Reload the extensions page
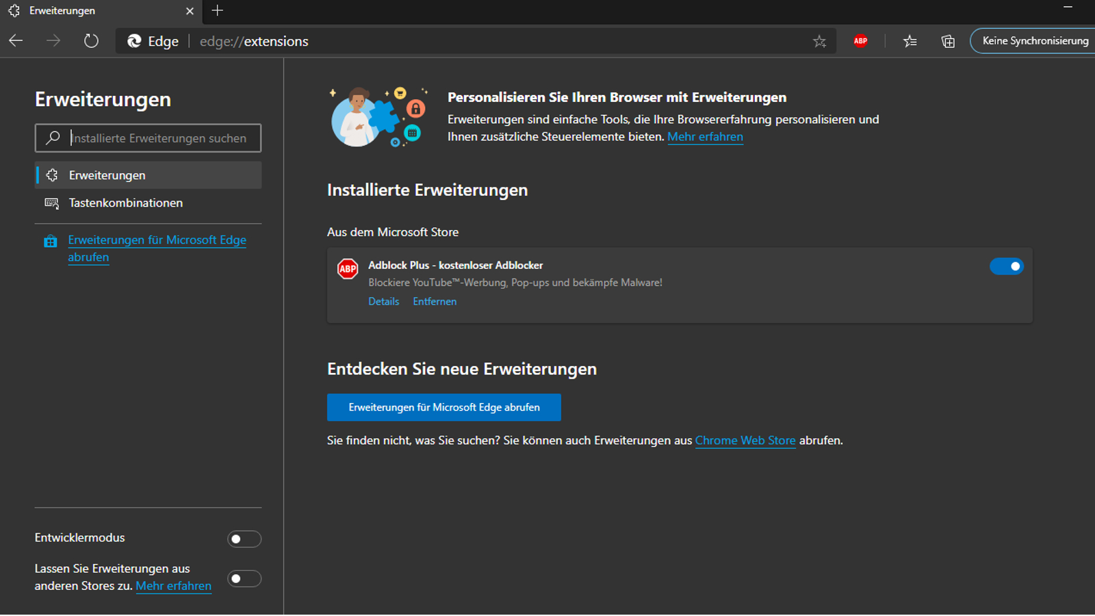The height and width of the screenshot is (616, 1095). tap(91, 41)
